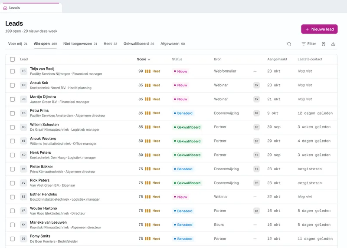Click DP assignee badge in Willem Schouten row
Image resolution: width=347 pixels, height=248 pixels.
[x=256, y=127]
